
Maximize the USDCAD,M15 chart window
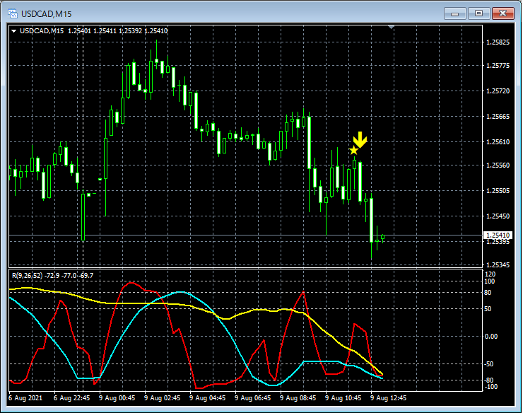click(478, 13)
